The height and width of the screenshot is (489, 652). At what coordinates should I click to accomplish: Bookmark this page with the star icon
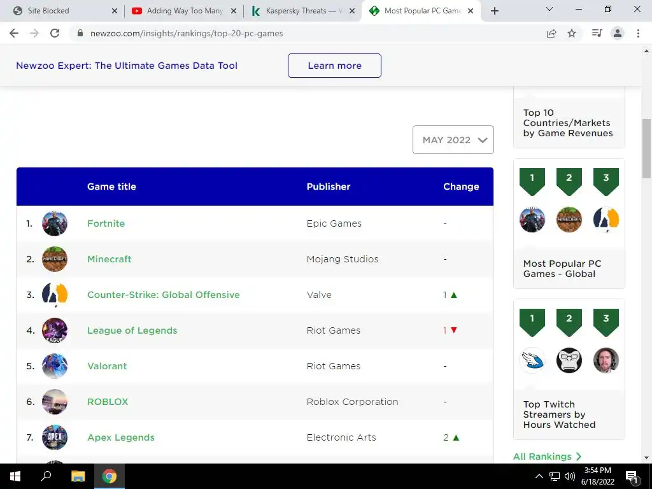pos(572,33)
